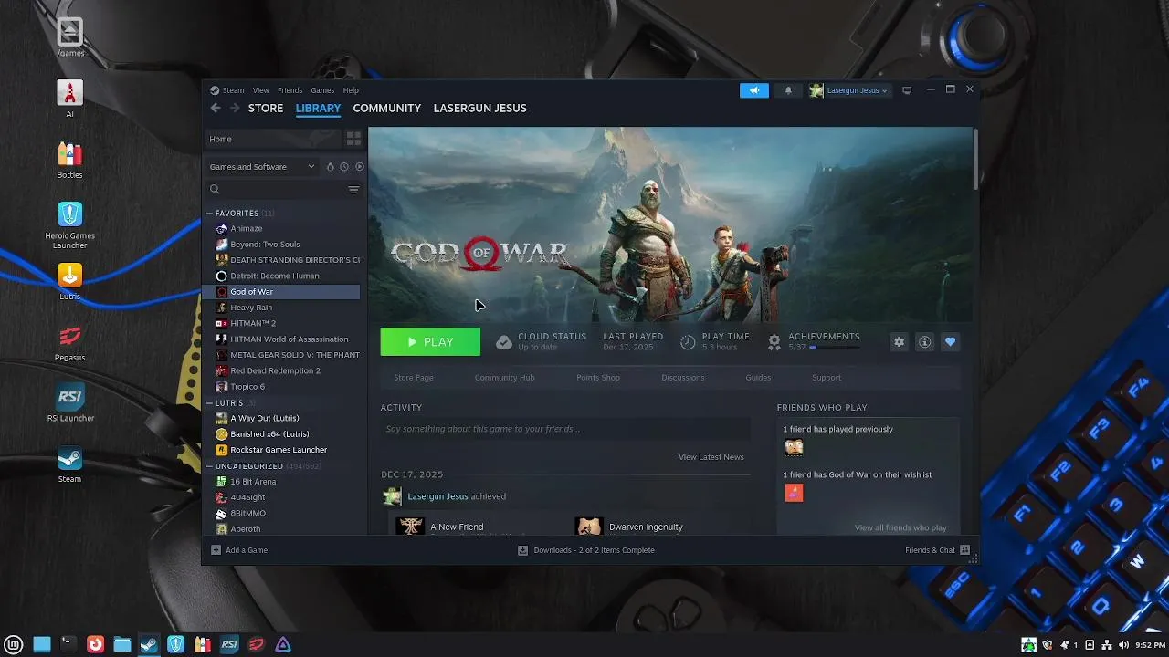Go back with the back arrow
1169x657 pixels.
click(216, 108)
